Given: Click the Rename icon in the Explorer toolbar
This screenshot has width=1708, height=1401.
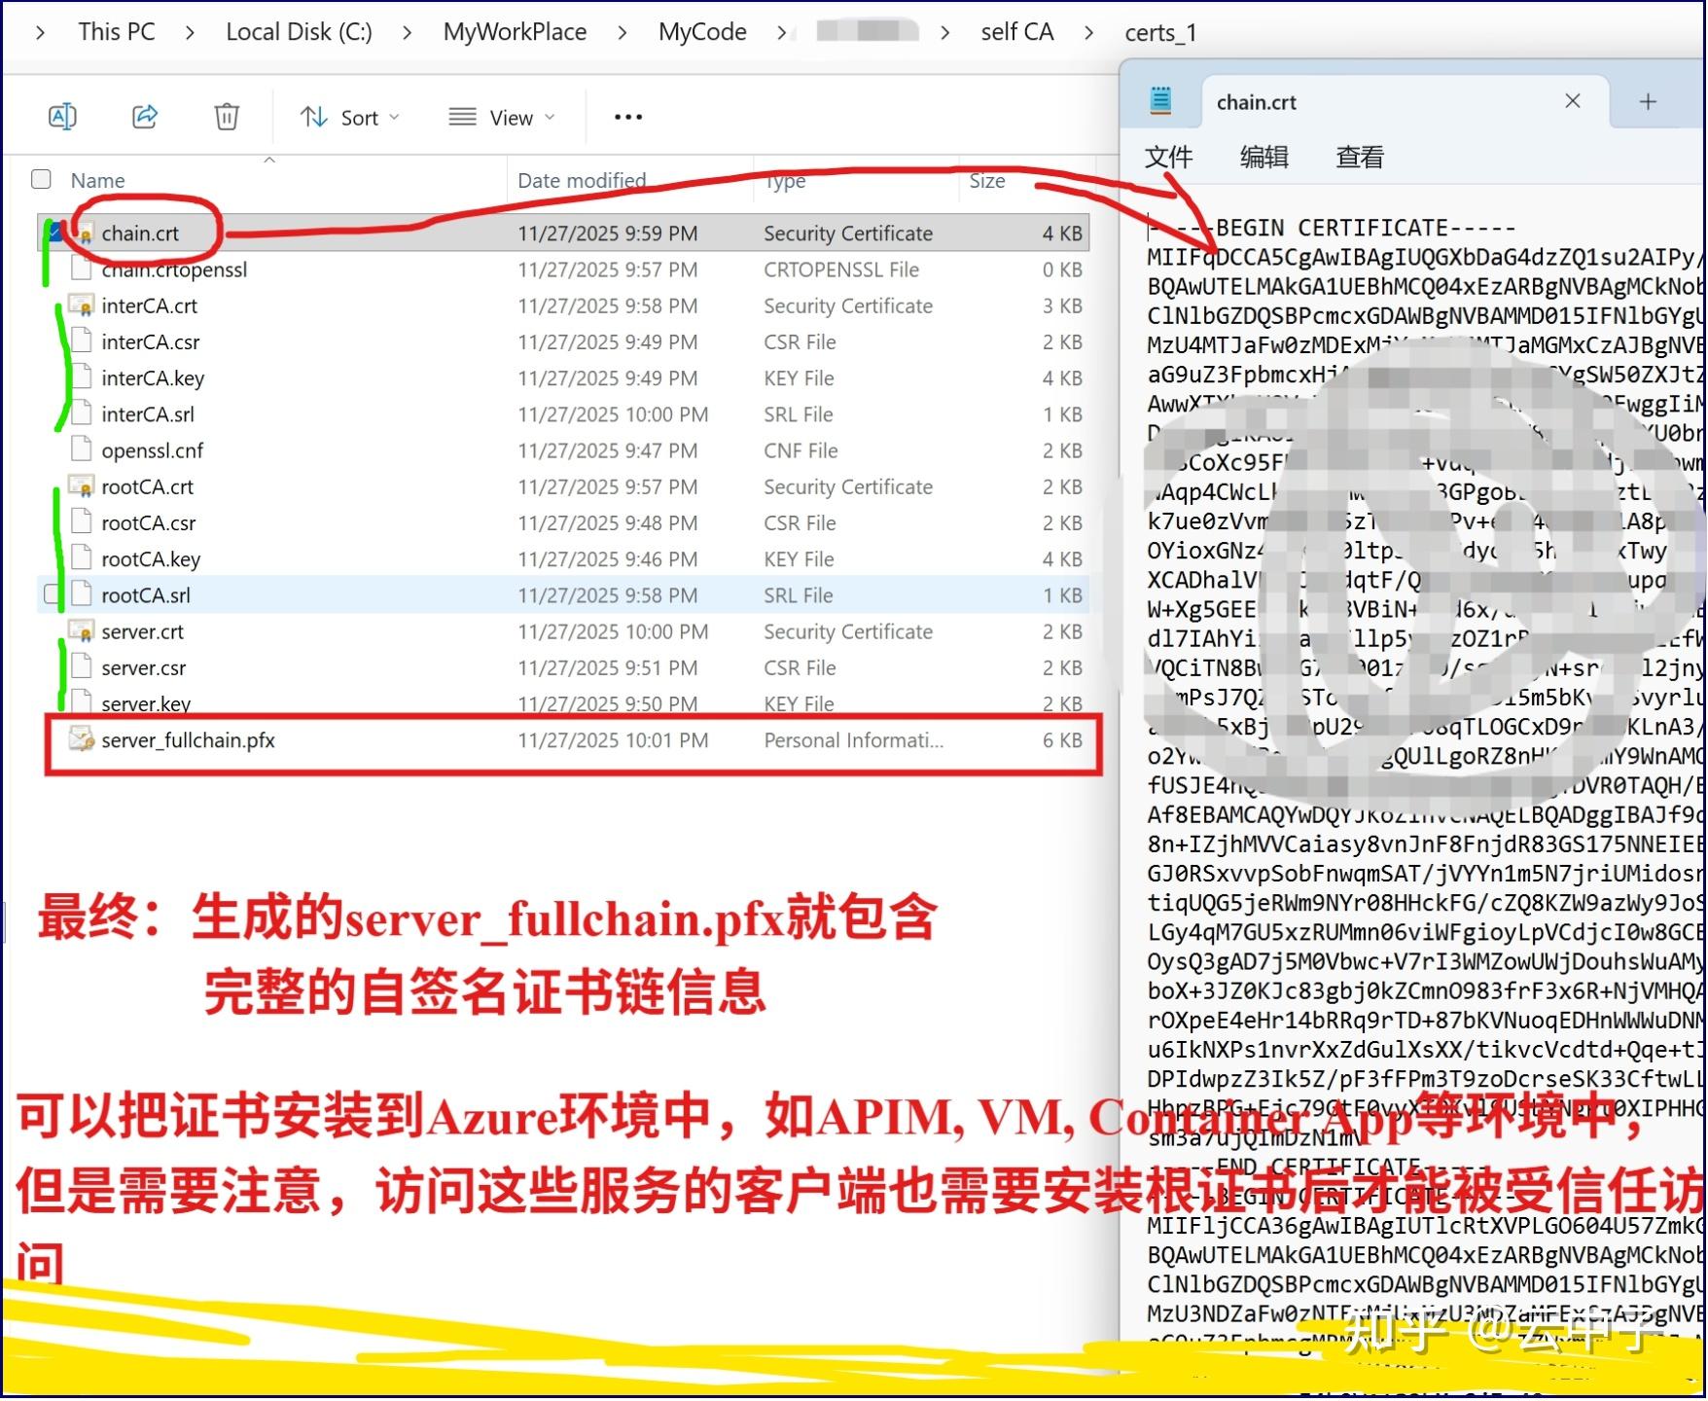Looking at the screenshot, I should [62, 117].
